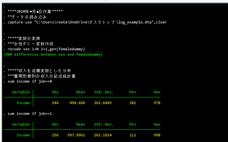Screen dimensions: 228x142
Task: Click the standard deviation 261.6445
Action: point(103,103)
